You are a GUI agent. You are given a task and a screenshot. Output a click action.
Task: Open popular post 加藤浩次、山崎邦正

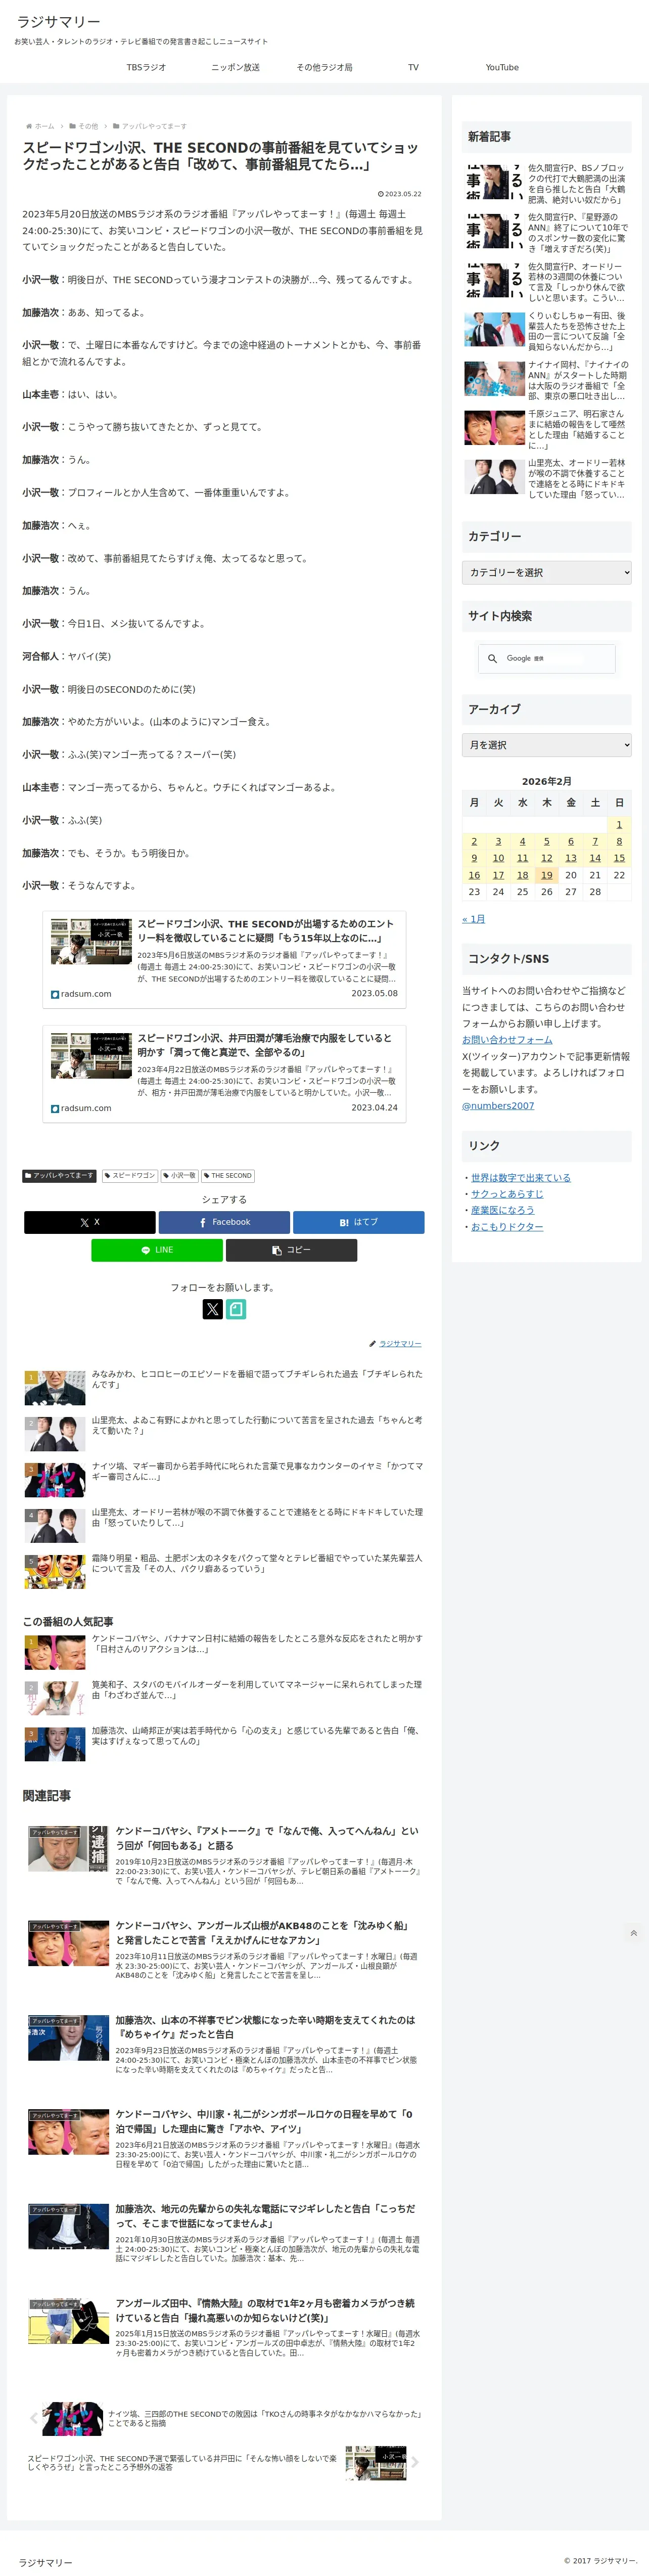[224, 1744]
